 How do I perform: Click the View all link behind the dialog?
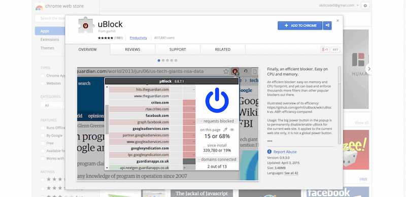tap(362, 122)
